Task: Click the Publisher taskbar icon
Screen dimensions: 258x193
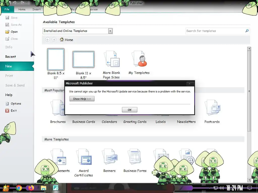Action: pos(56,188)
